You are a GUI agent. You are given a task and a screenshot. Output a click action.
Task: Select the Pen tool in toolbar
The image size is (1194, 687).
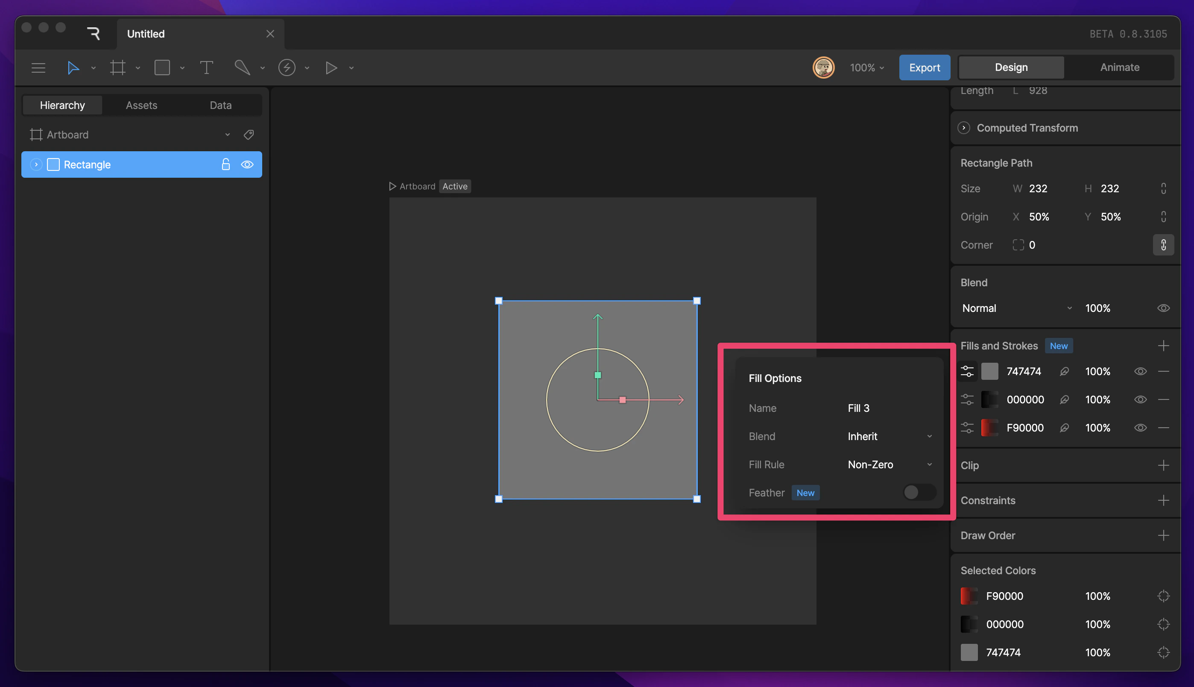(243, 68)
